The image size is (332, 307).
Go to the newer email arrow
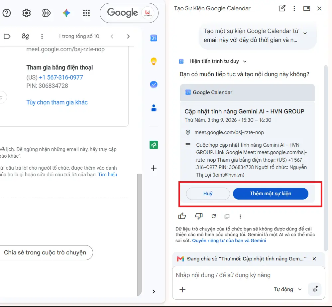[x=112, y=37]
